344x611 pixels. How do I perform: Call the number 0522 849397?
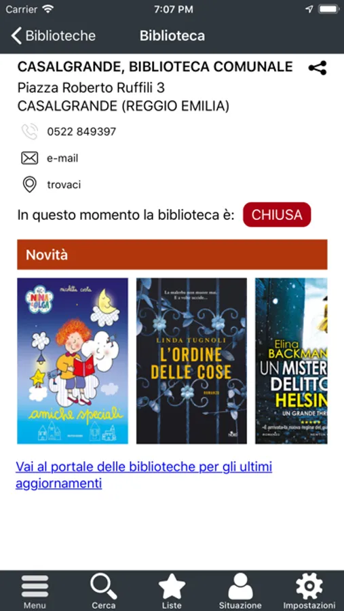click(x=81, y=132)
